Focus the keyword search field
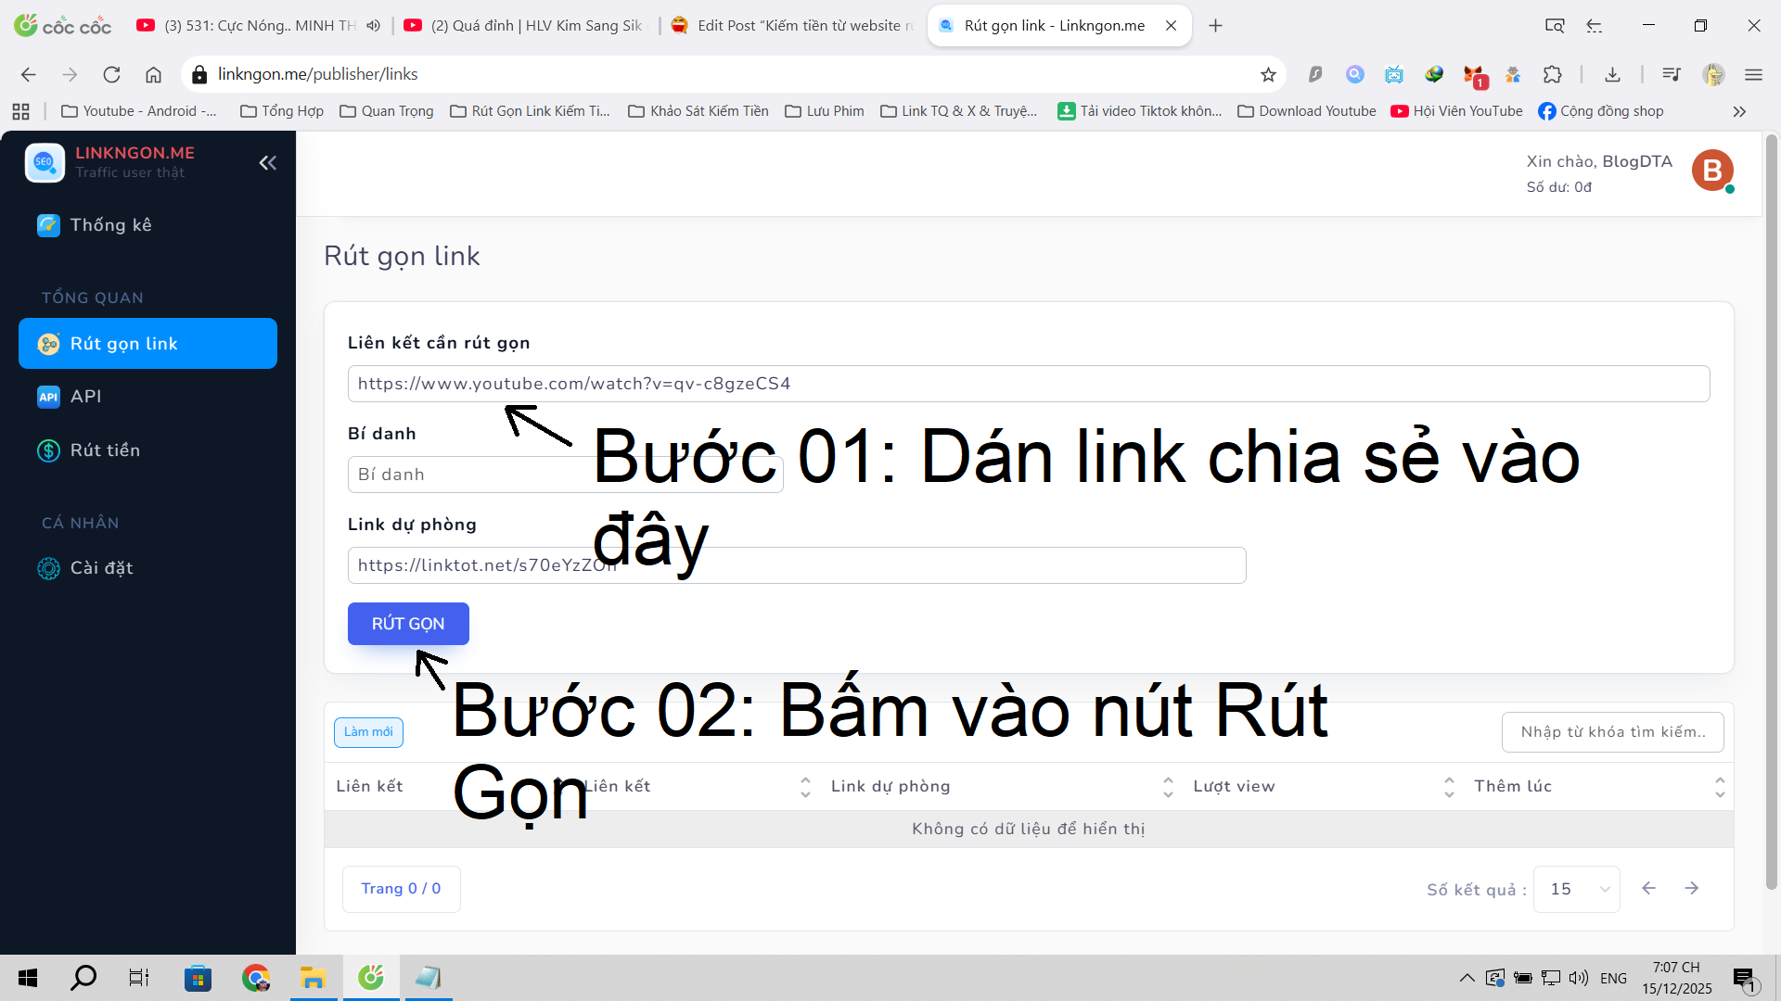Image resolution: width=1781 pixels, height=1001 pixels. (1612, 732)
